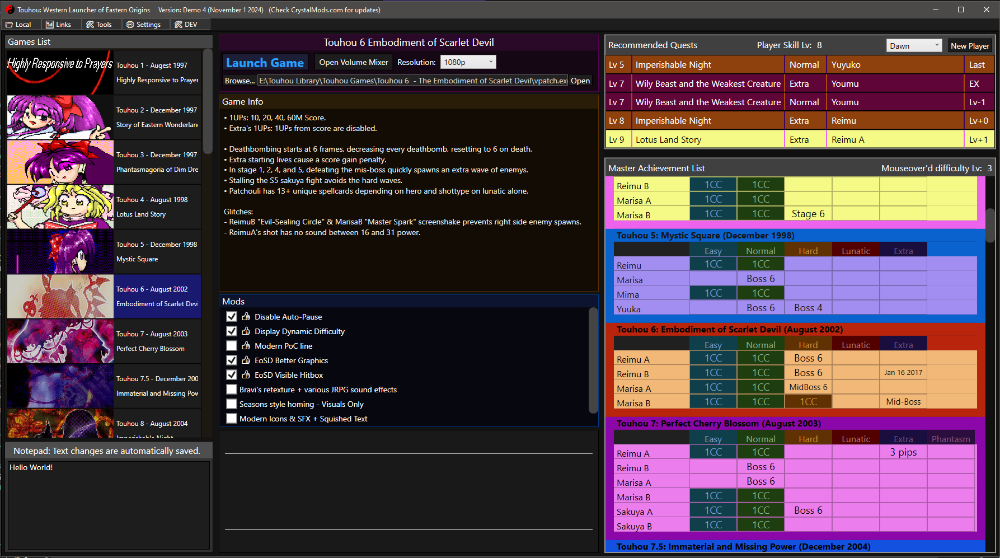Select Touhou 6 Embodiment of Scarlet Devil thumbnail
The width and height of the screenshot is (1000, 558).
tap(60, 296)
